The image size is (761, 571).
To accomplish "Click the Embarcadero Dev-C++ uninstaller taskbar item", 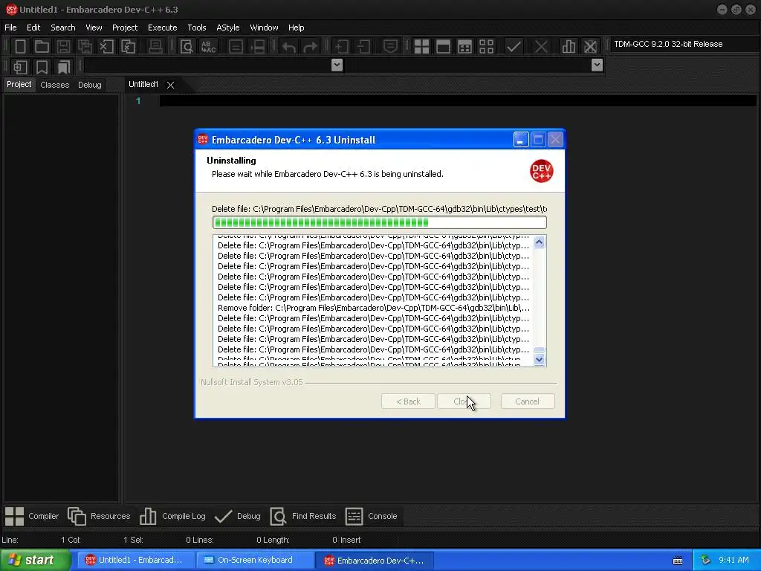I will (374, 561).
